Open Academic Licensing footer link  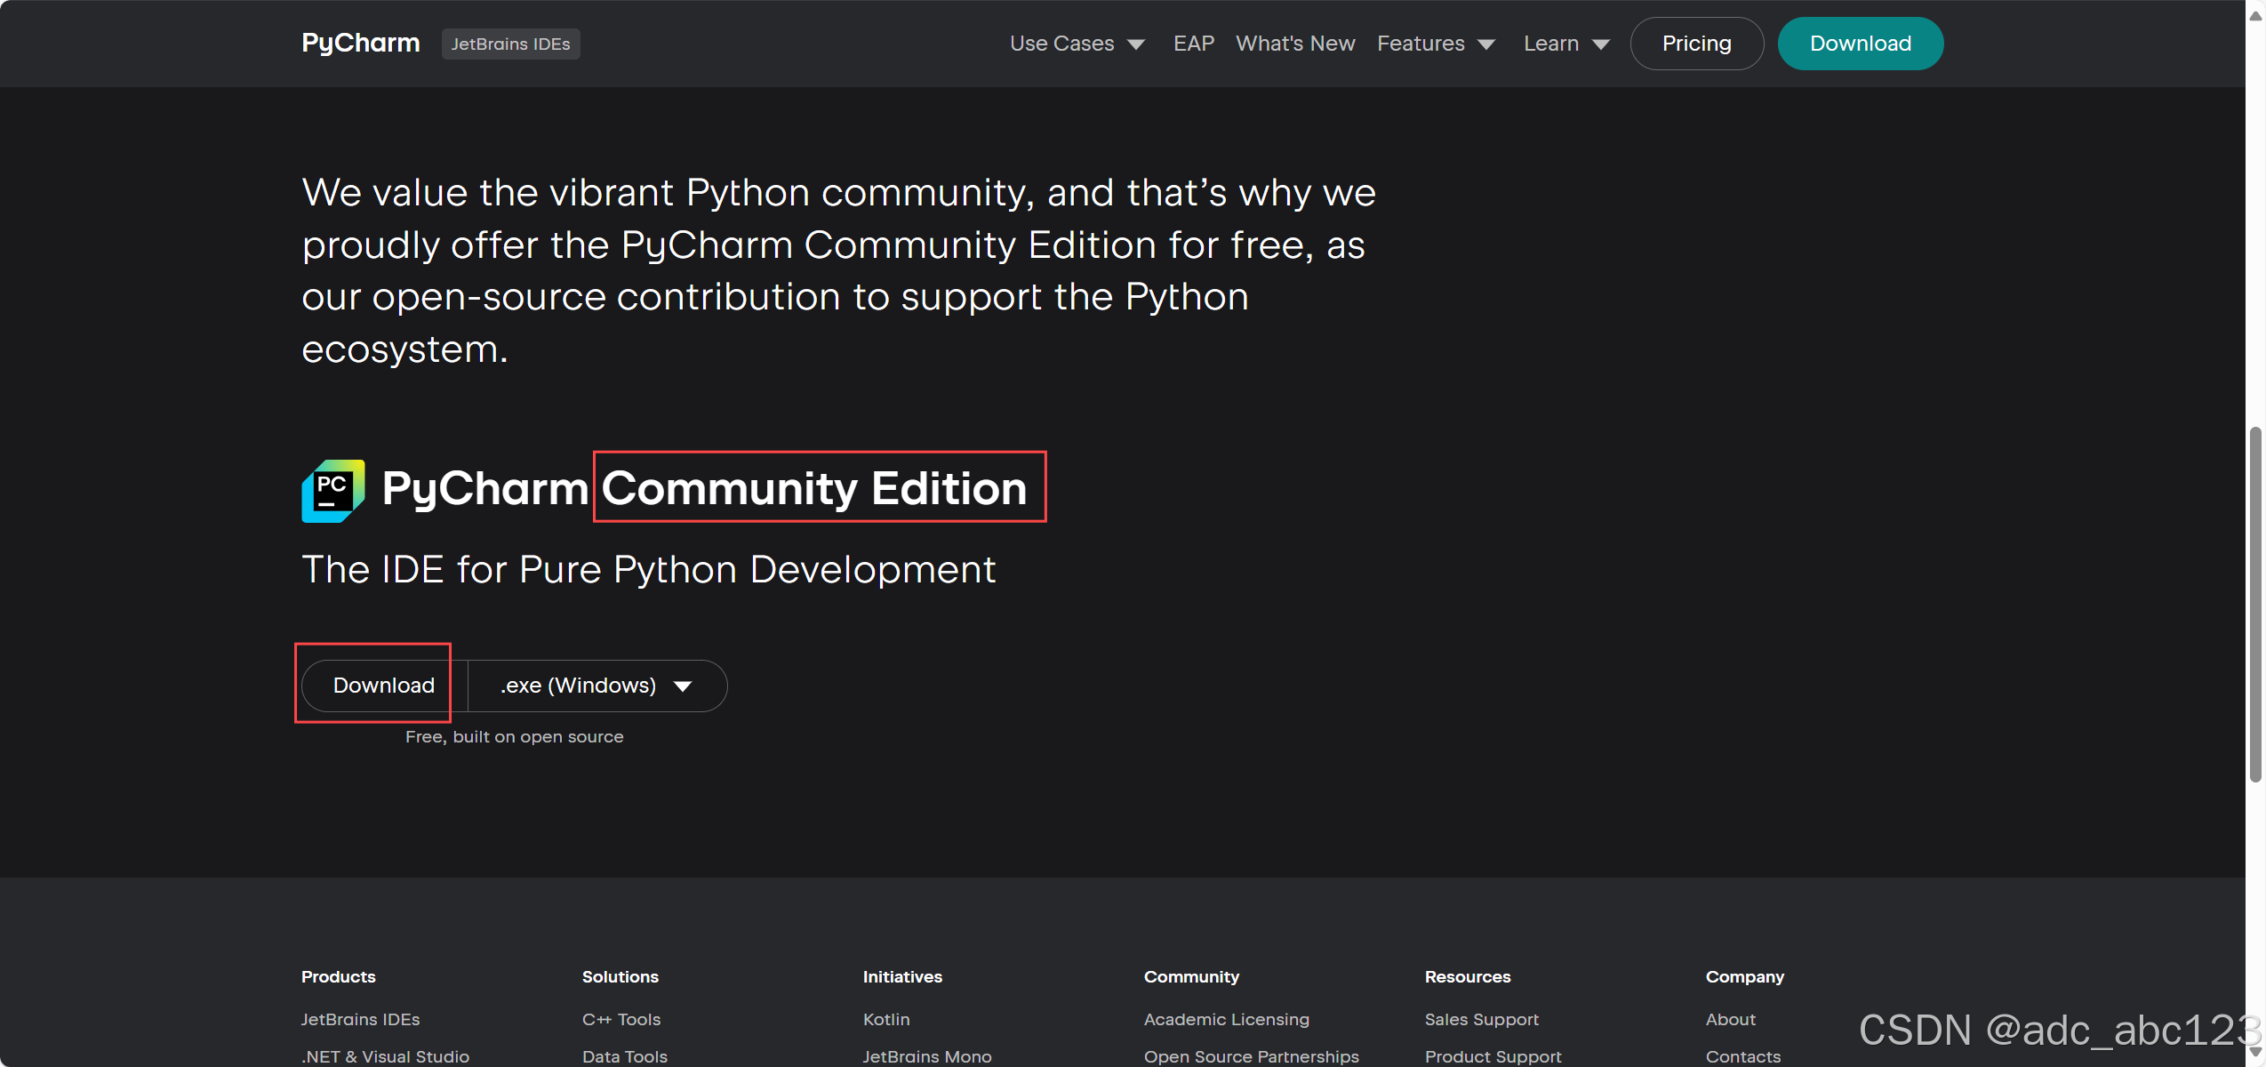pyautogui.click(x=1227, y=1019)
